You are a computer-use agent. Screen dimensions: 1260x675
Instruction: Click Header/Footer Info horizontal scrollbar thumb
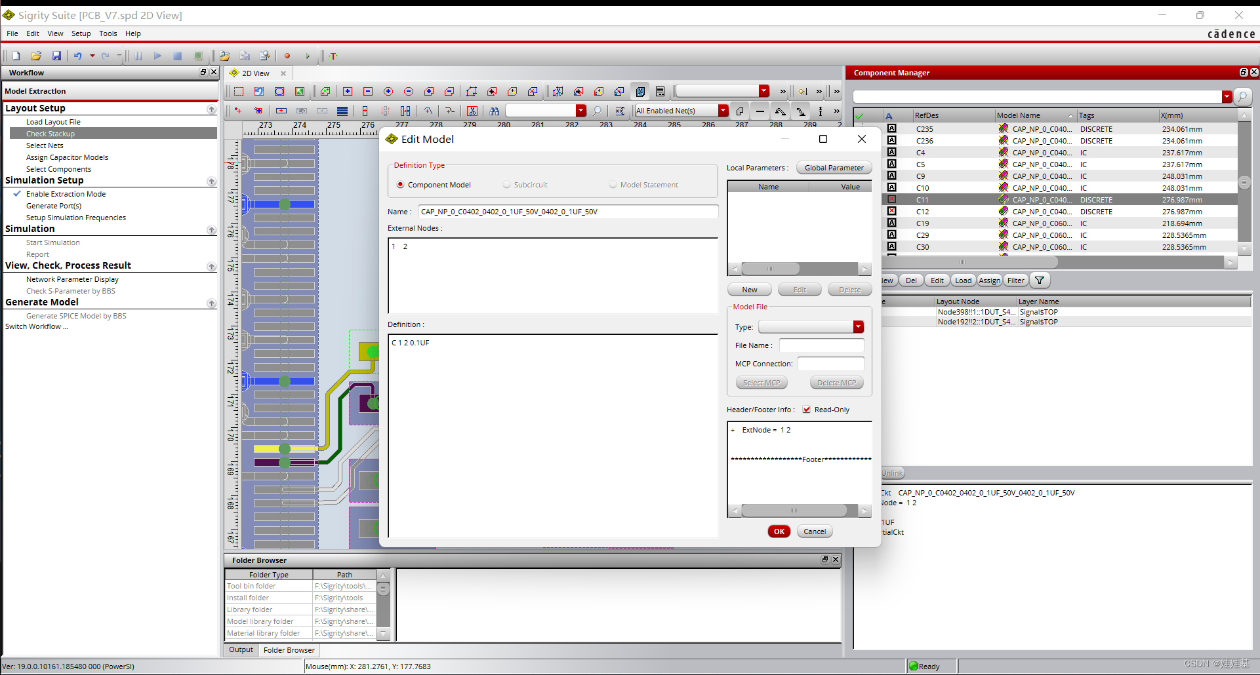[x=794, y=511]
